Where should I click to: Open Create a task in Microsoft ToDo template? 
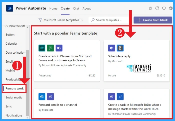pos(135,107)
